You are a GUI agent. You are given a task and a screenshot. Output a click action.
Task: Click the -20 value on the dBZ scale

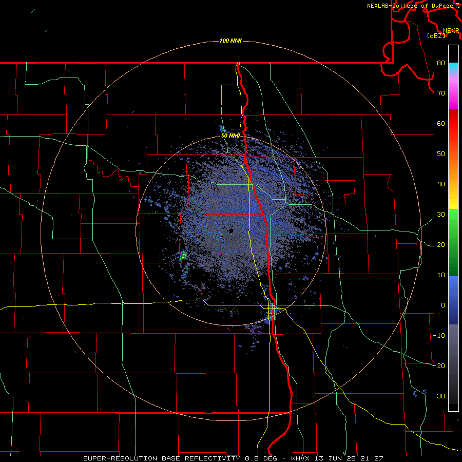pyautogui.click(x=439, y=366)
